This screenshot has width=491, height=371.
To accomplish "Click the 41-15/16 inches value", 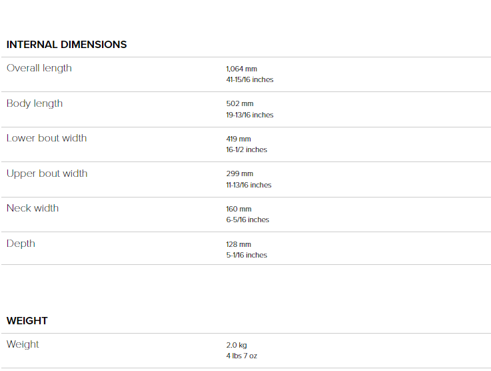I will coord(250,79).
